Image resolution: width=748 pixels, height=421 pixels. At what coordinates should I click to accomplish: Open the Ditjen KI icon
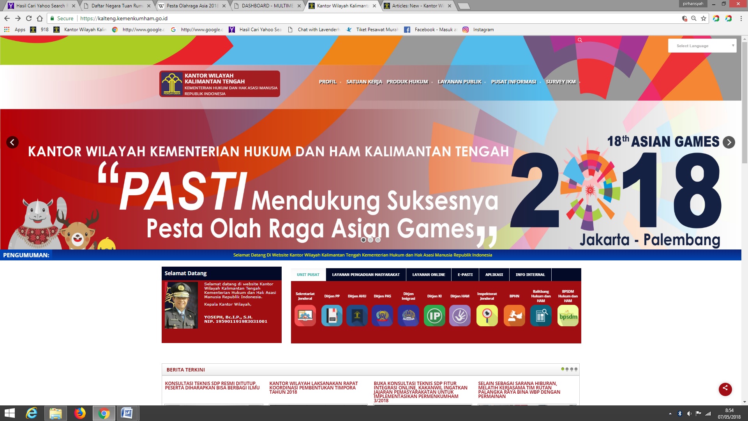(x=434, y=316)
